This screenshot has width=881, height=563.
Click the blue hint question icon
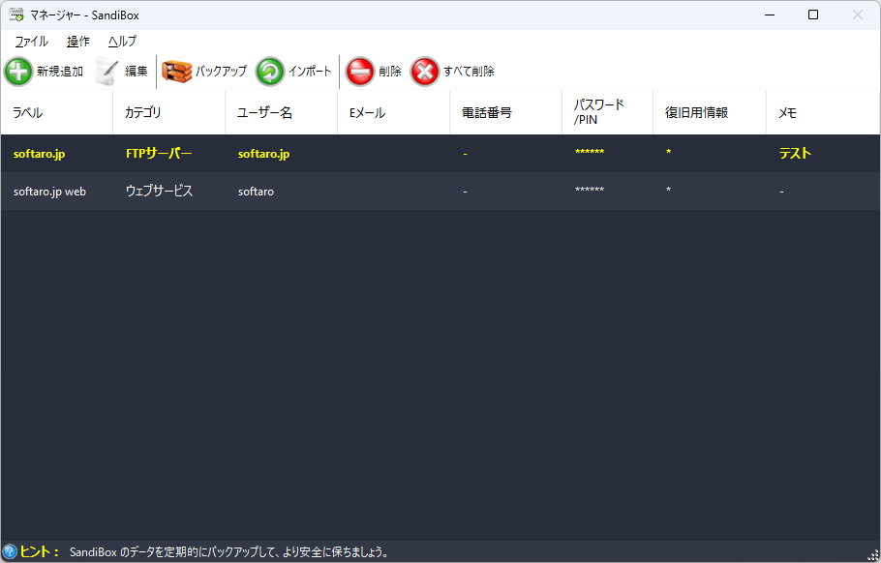click(10, 551)
